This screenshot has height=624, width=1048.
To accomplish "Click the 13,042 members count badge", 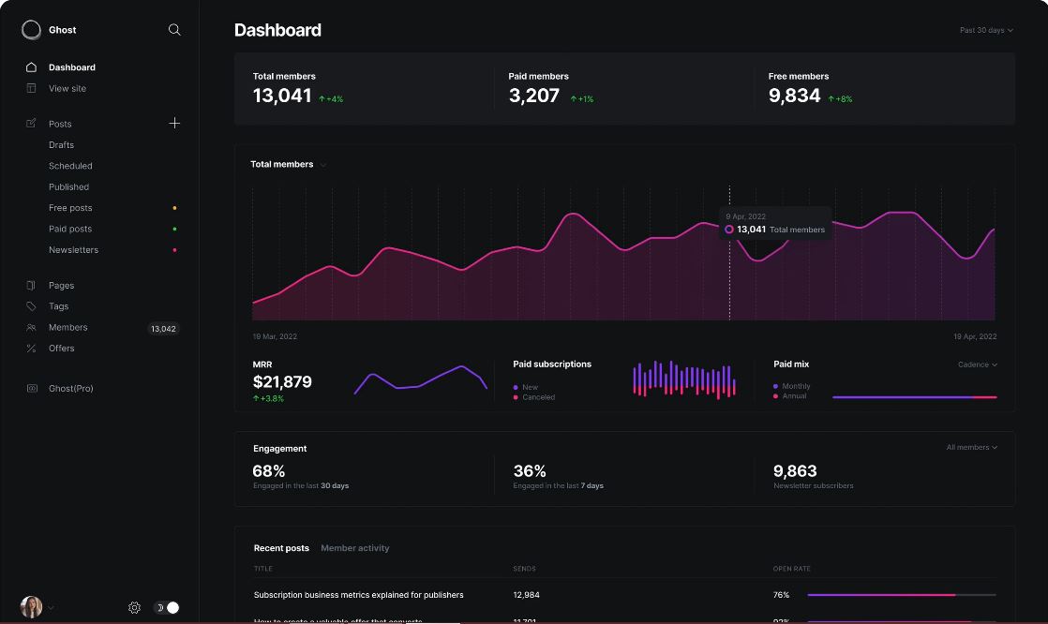I will coord(163,329).
